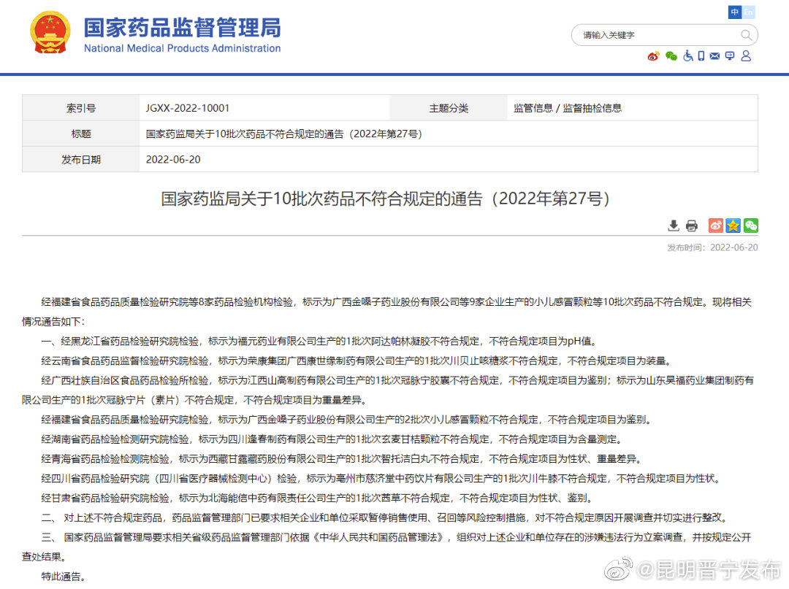
Task: Open the email subscription envelope icon
Action: [714, 56]
